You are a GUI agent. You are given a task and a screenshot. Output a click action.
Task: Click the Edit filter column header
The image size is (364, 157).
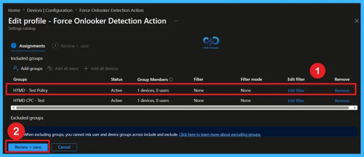point(296,79)
